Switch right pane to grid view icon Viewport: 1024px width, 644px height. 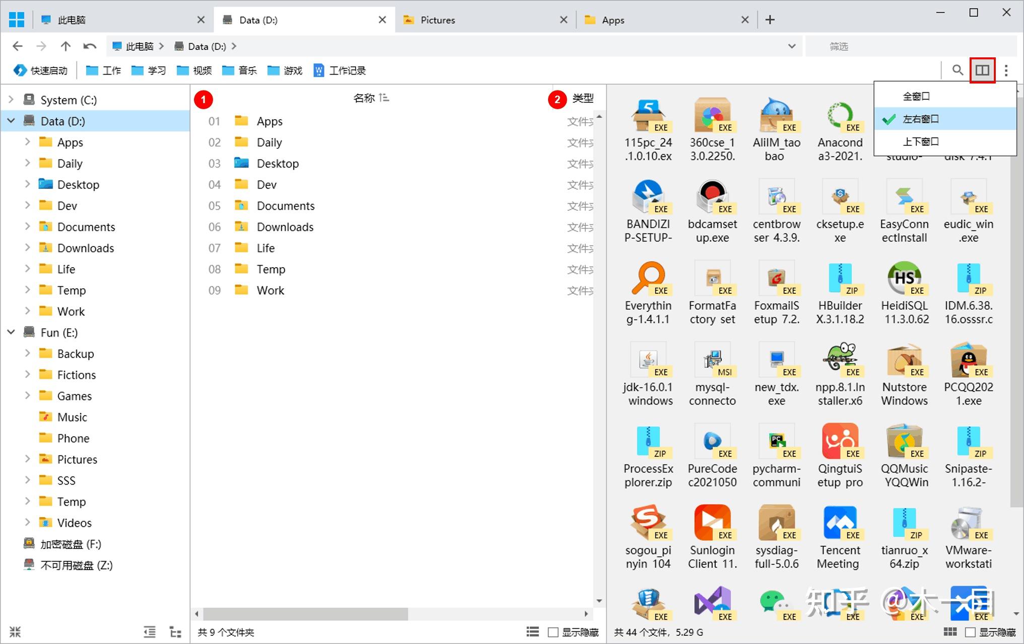click(950, 632)
